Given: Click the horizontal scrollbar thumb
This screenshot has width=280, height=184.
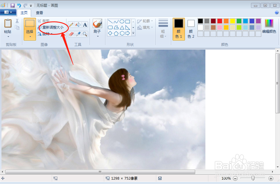Looking at the screenshot, I should click(100, 172).
